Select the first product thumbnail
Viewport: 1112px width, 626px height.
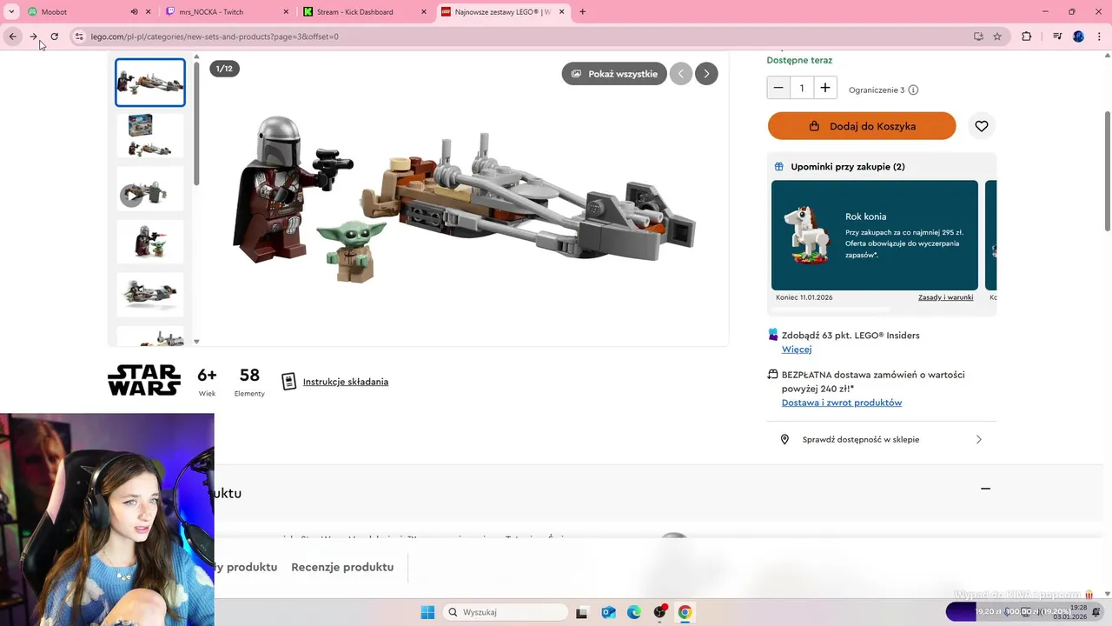[150, 83]
